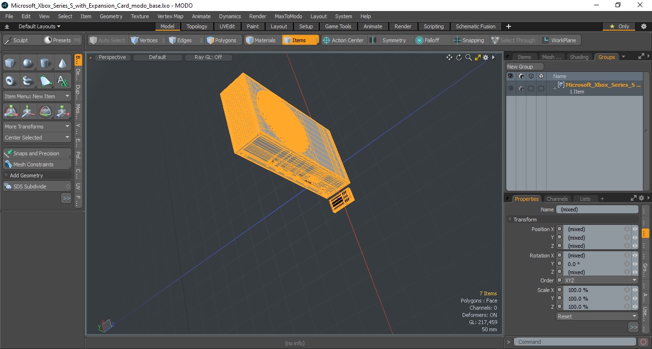The image size is (652, 349).
Task: Toggle Symmetry on the toolbar
Action: (x=389, y=40)
